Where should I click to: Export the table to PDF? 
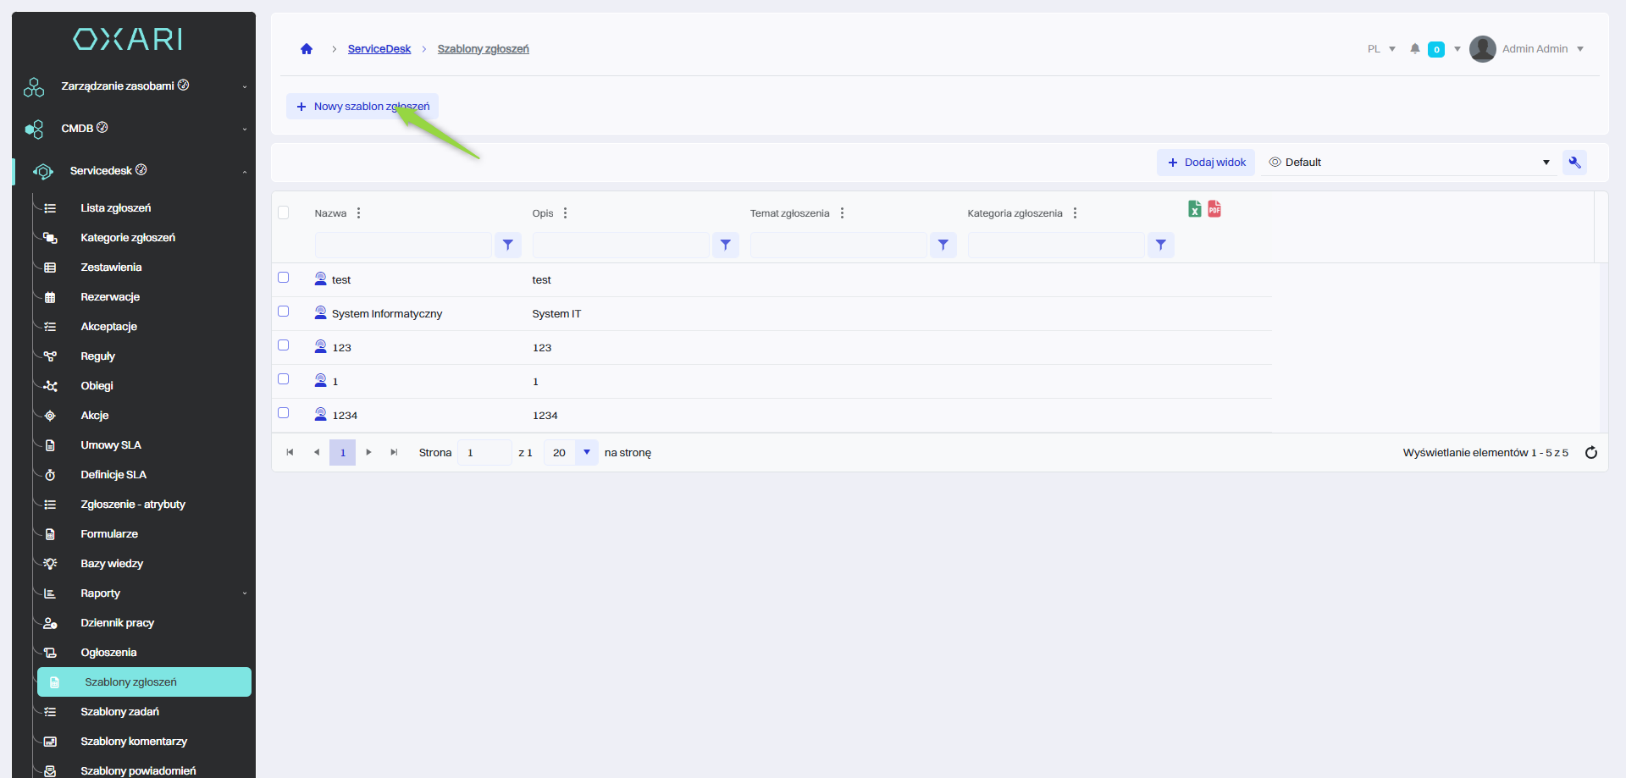click(1214, 209)
